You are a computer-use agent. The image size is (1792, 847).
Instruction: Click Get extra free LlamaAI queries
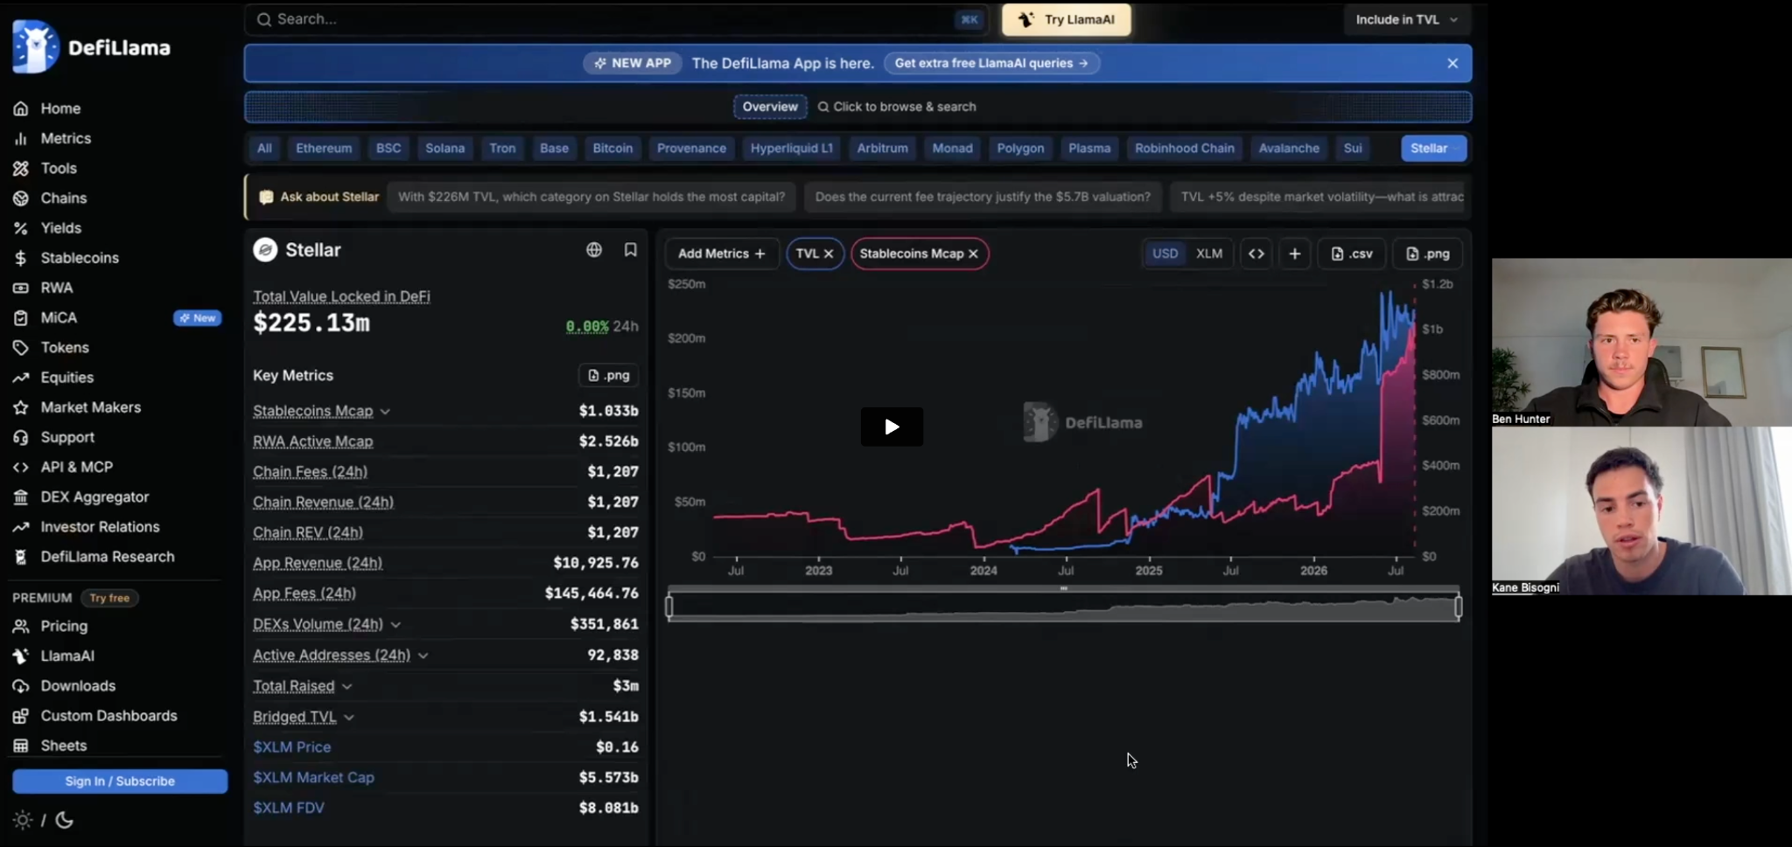click(991, 63)
